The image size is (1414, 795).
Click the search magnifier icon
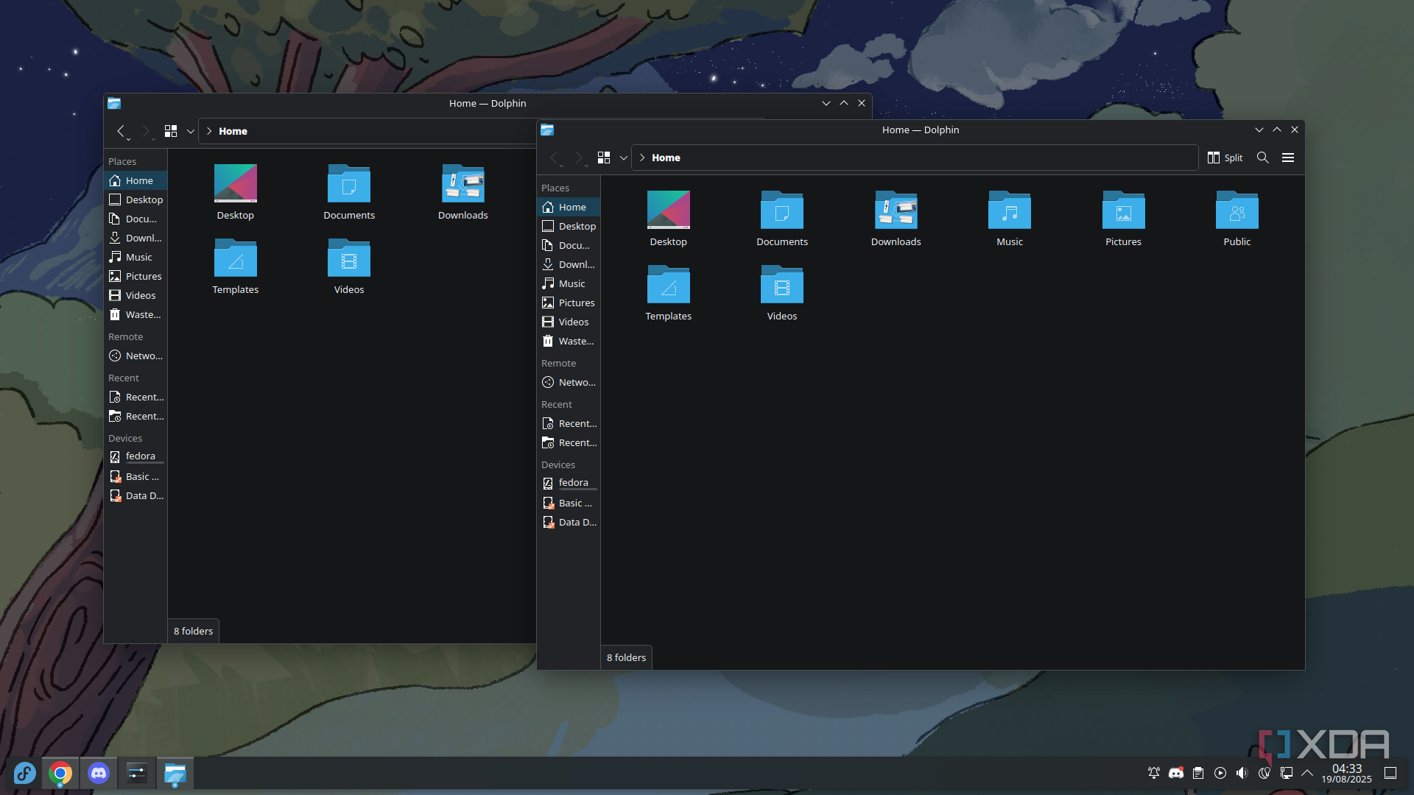[1262, 158]
